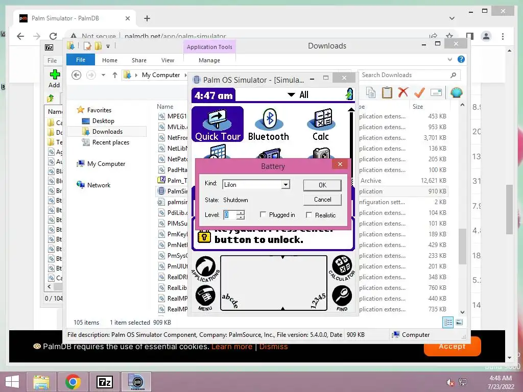Open the View ribbon tab
523x392 pixels.
click(168, 60)
